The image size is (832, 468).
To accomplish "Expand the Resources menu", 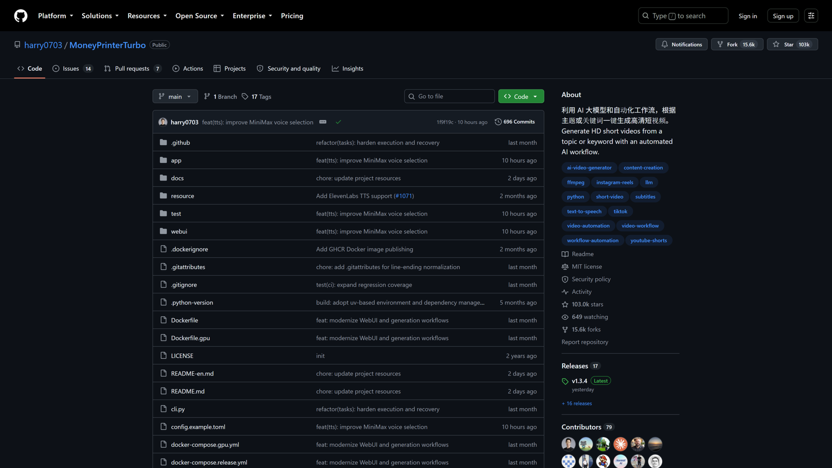I will [147, 16].
